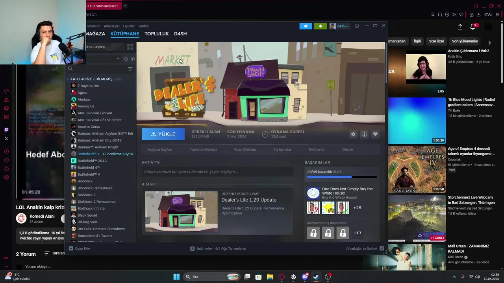Show ready-to-play games icon
Image resolution: width=504 pixels, height=283 pixels.
[133, 59]
